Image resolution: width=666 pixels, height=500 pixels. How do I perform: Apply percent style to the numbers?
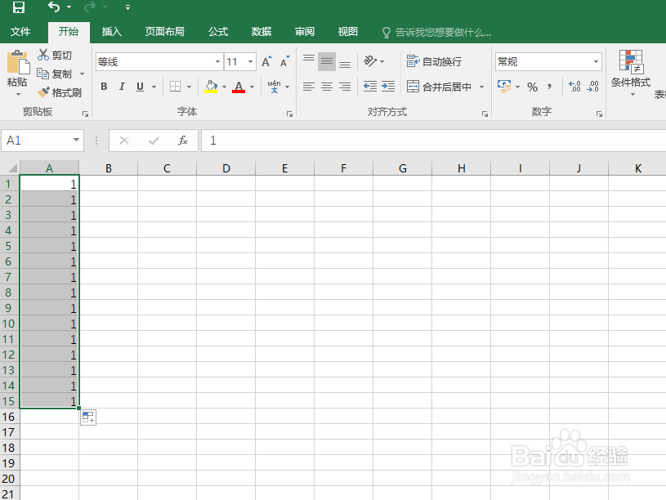coord(533,85)
